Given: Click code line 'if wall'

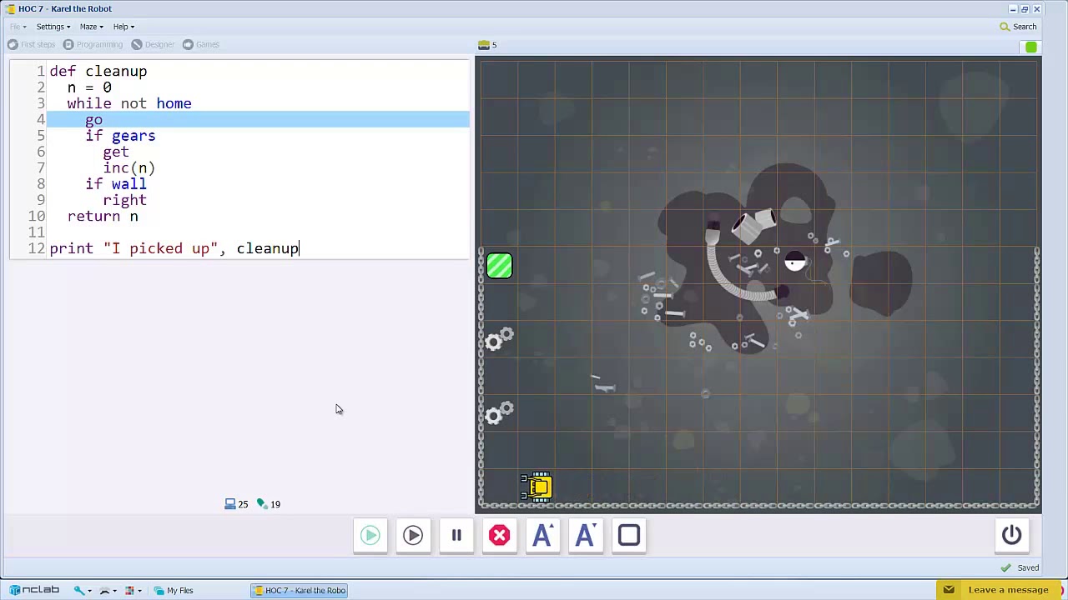Looking at the screenshot, I should click(x=116, y=184).
